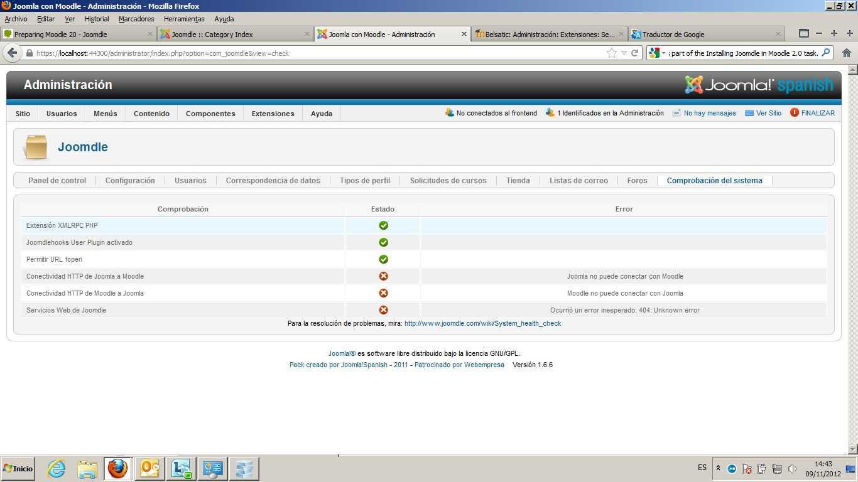The width and height of the screenshot is (858, 482).
Task: Click the Ver Sitio link
Action: click(763, 113)
